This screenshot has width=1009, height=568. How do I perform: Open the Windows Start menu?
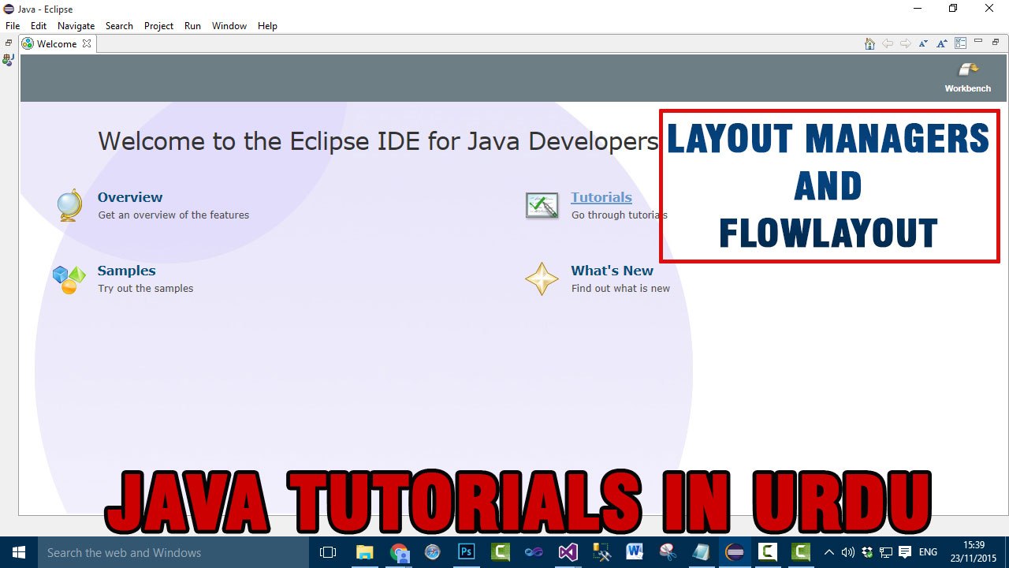click(19, 552)
